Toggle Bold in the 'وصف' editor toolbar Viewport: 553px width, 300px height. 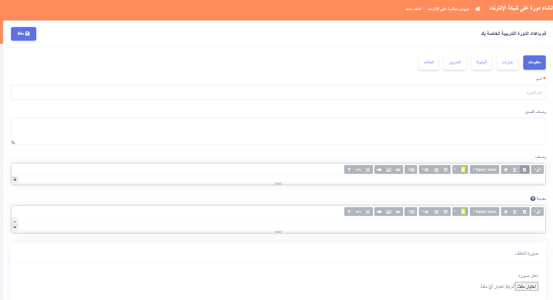coord(525,170)
